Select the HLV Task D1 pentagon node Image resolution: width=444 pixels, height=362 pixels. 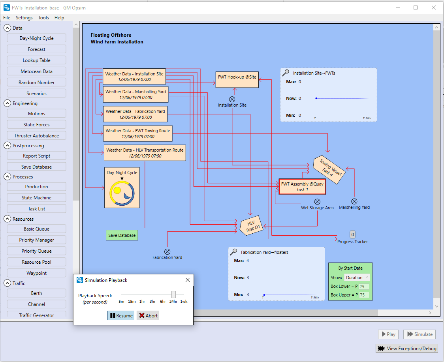tap(252, 226)
